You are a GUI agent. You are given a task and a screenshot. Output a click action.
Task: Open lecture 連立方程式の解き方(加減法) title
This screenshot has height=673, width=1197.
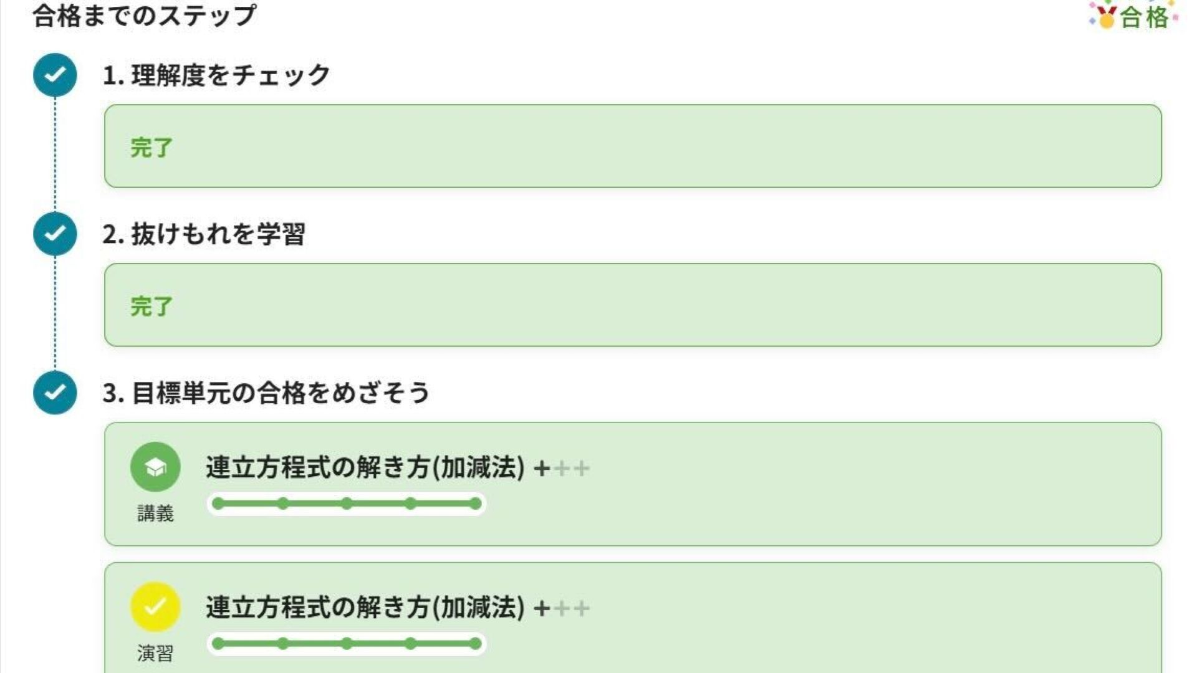365,467
